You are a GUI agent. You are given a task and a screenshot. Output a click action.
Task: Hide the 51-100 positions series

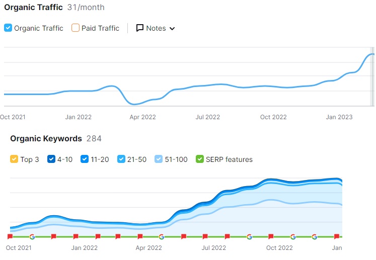(159, 159)
